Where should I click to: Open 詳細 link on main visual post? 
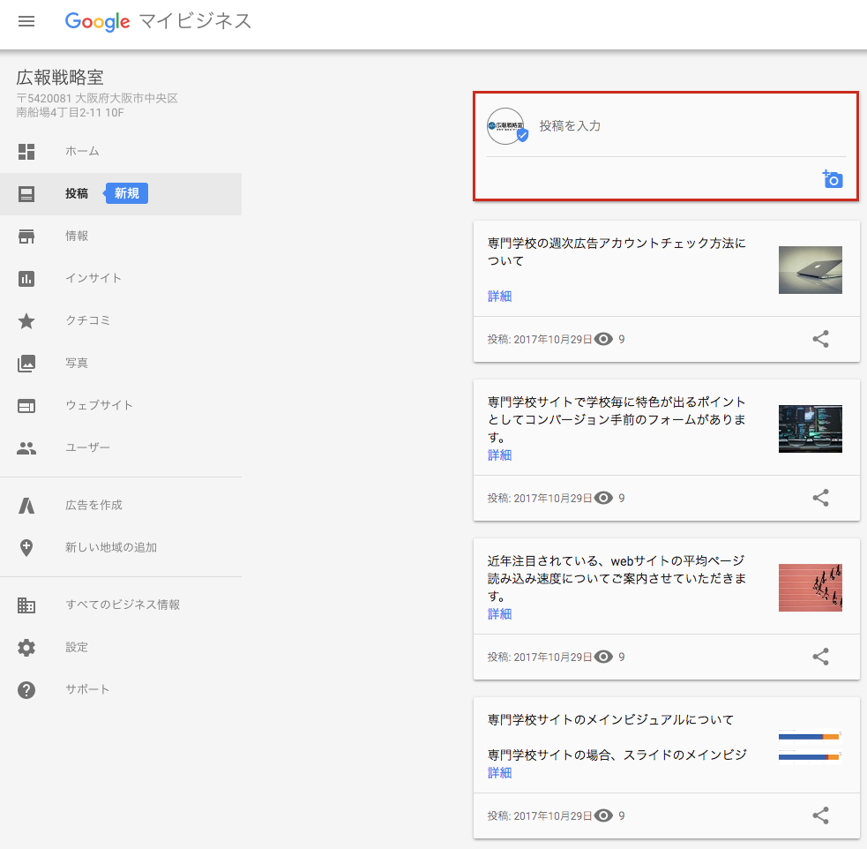[499, 773]
